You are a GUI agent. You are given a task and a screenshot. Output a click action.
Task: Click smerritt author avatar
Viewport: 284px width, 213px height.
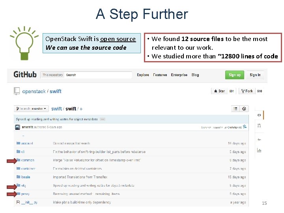pyautogui.click(x=17, y=127)
